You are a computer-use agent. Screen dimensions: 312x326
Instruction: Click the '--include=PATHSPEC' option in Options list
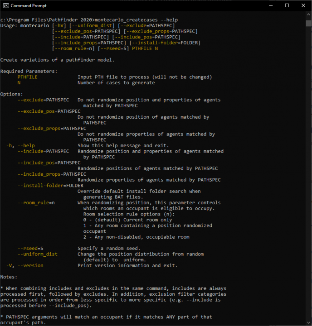pyautogui.click(x=44, y=151)
